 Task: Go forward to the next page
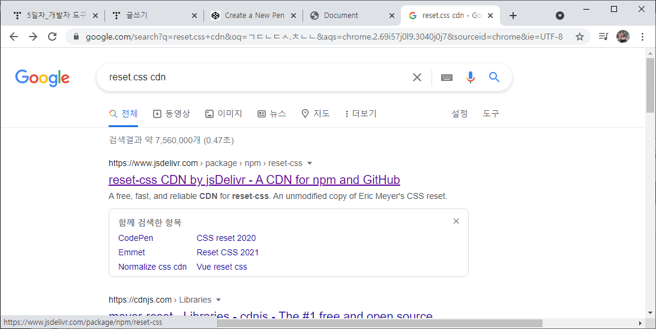(x=33, y=37)
